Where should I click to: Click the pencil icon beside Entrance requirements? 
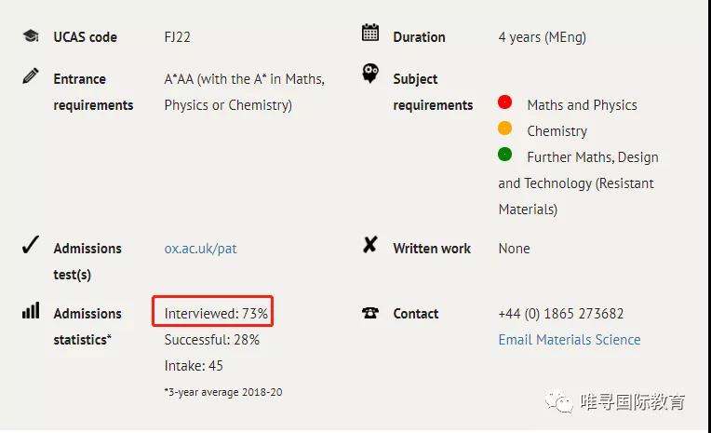coord(31,75)
